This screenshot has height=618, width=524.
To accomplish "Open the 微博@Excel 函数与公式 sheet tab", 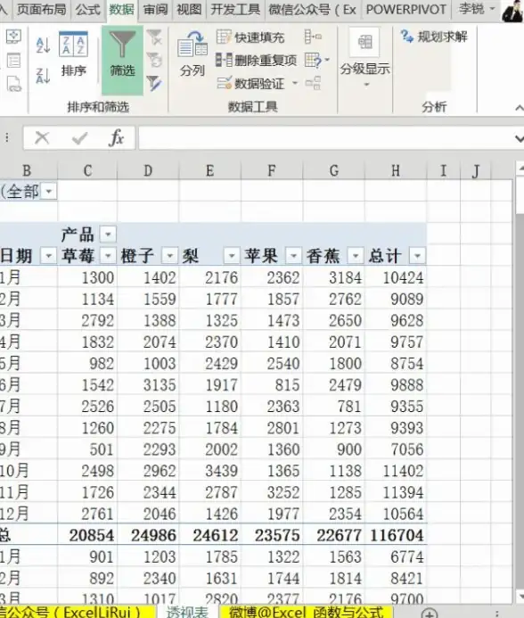I will coord(306,611).
